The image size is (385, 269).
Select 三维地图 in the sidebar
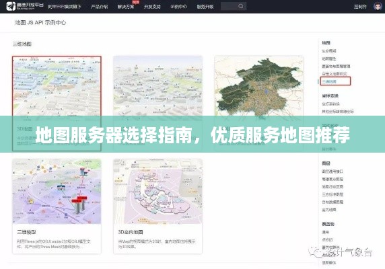tap(329, 81)
